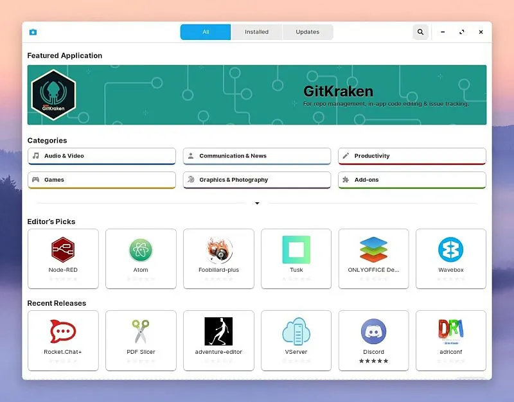The image size is (514, 402).
Task: Select the All tab
Action: (205, 31)
